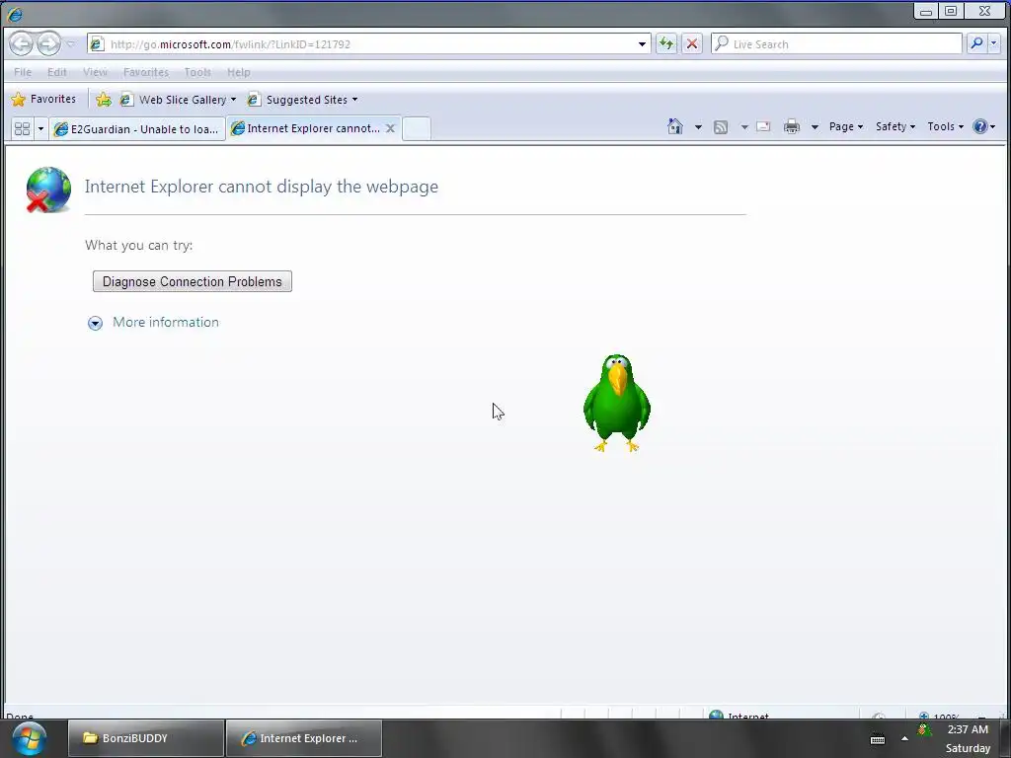
Task: Click Internet Explorer taskbar button
Action: pos(304,738)
